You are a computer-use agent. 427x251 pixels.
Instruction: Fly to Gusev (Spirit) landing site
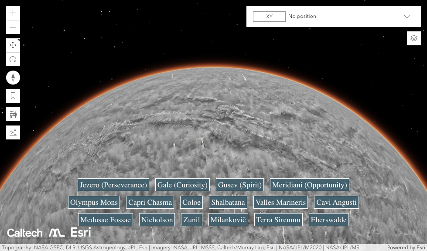click(x=239, y=185)
